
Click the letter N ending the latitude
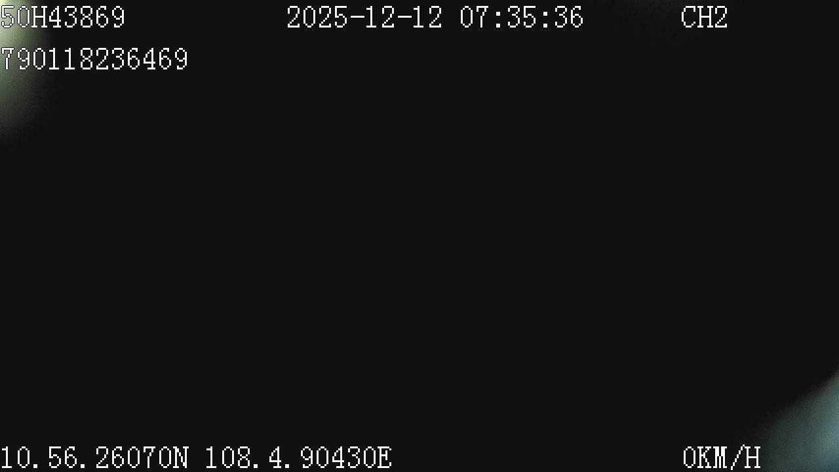181,458
